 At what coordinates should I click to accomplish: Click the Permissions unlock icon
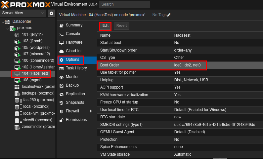tap(62, 120)
